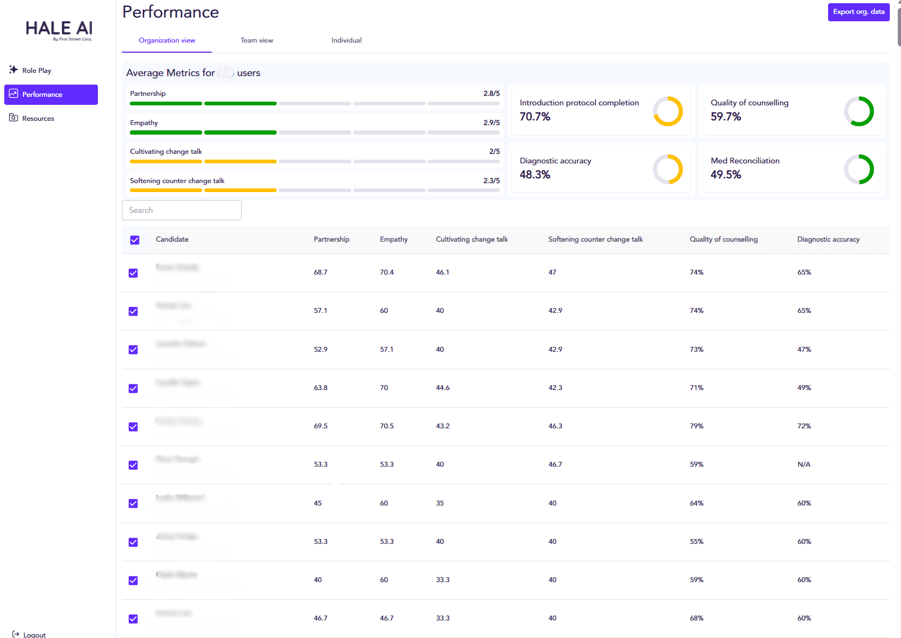
Task: Uncheck the row with Partnership 52.9
Action: click(x=133, y=350)
